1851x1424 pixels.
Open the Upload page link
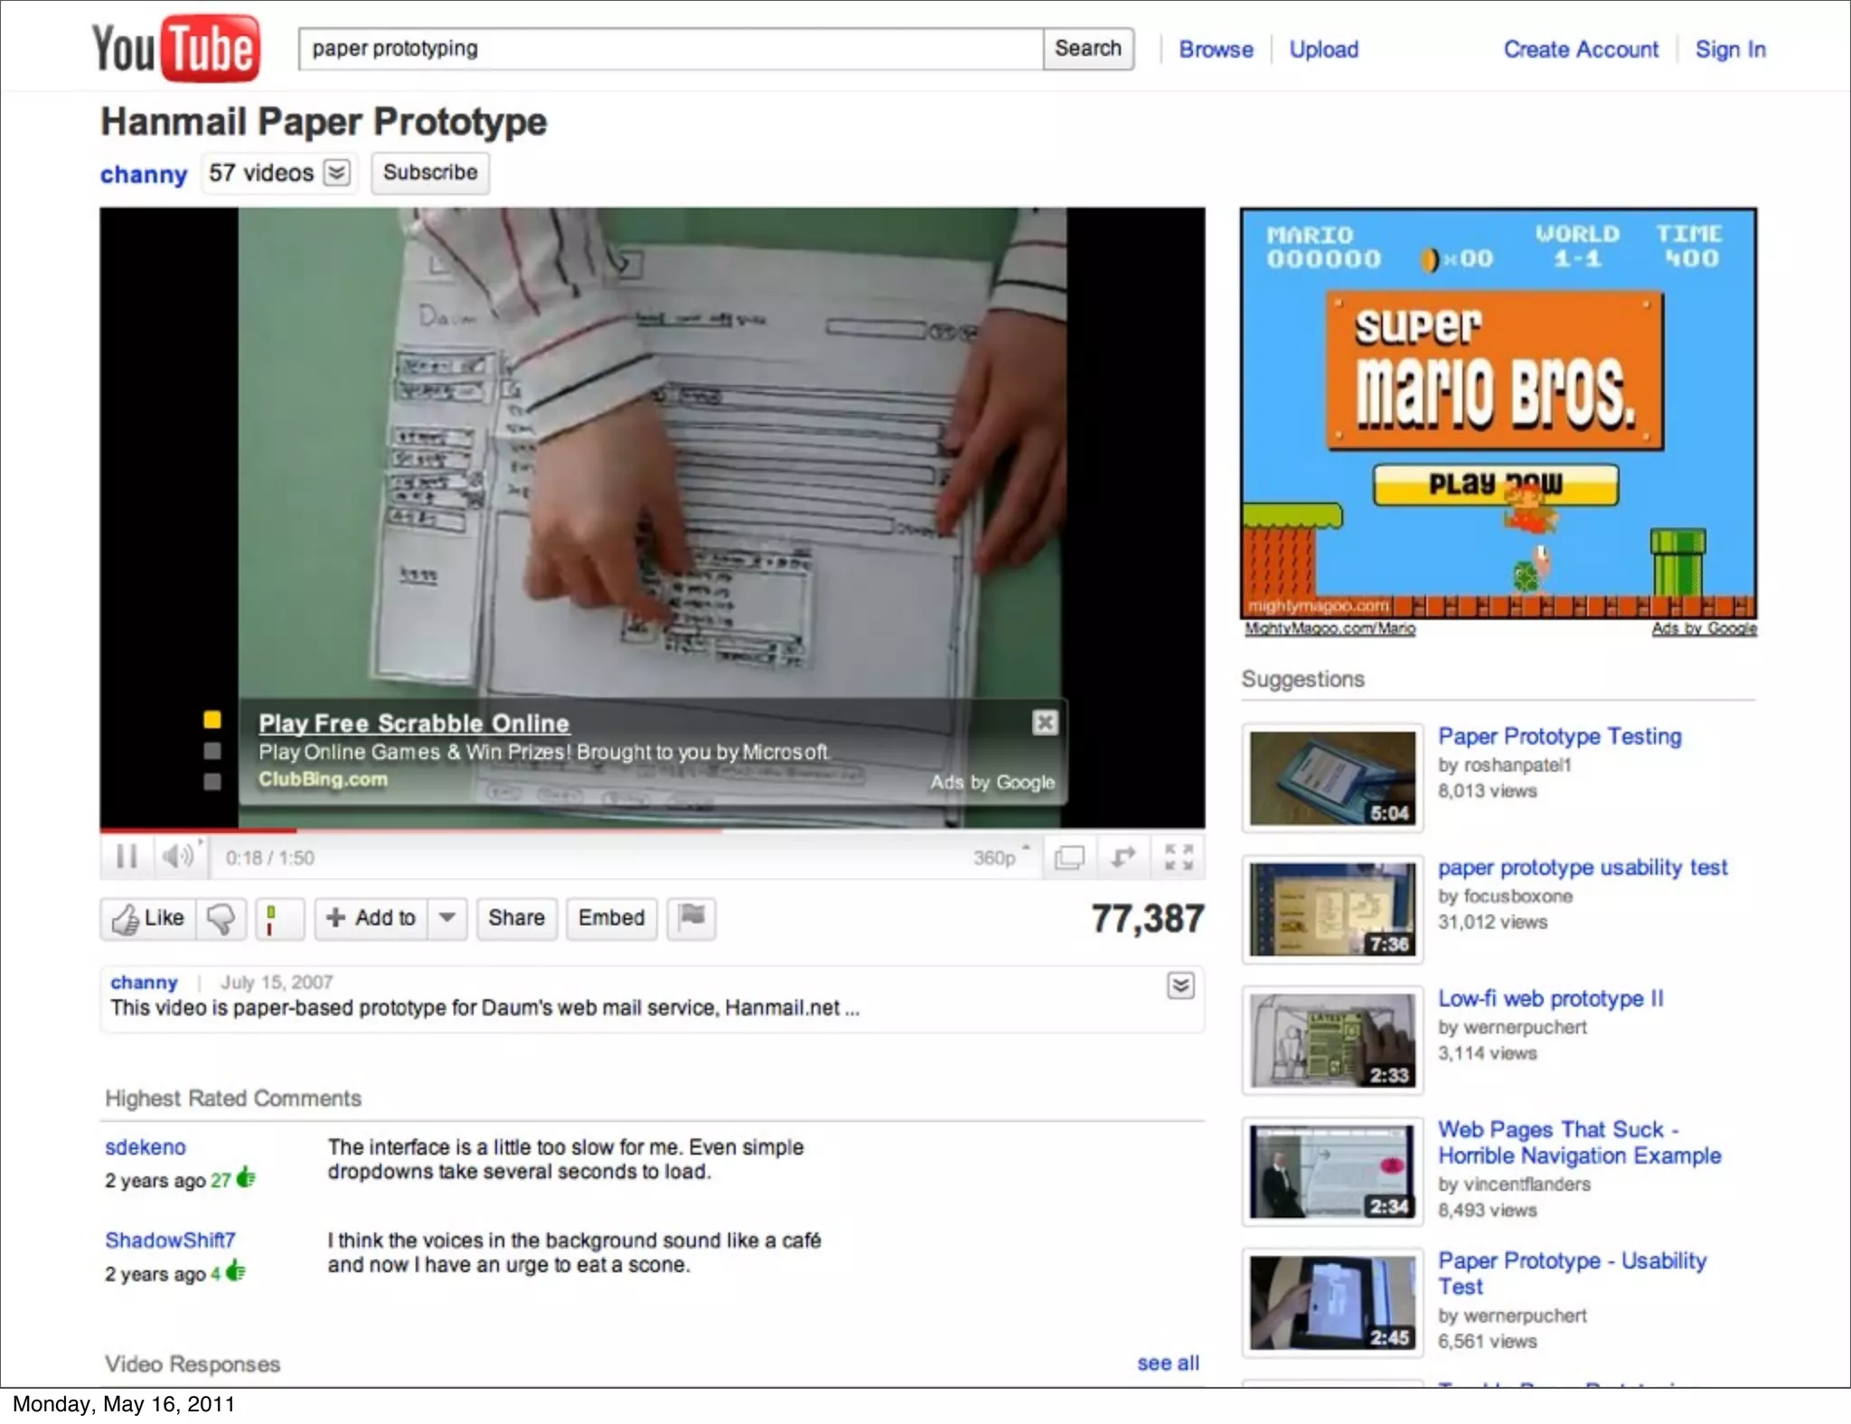pos(1323,50)
